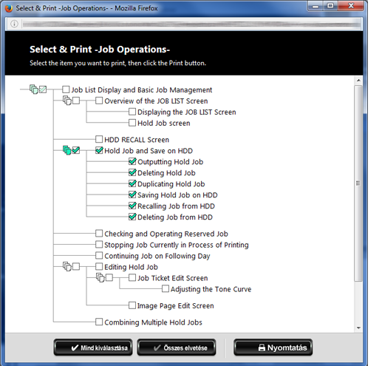Click the Mind kiválasztása (select all) button
Screen dimensions: 382x366
[93, 348]
